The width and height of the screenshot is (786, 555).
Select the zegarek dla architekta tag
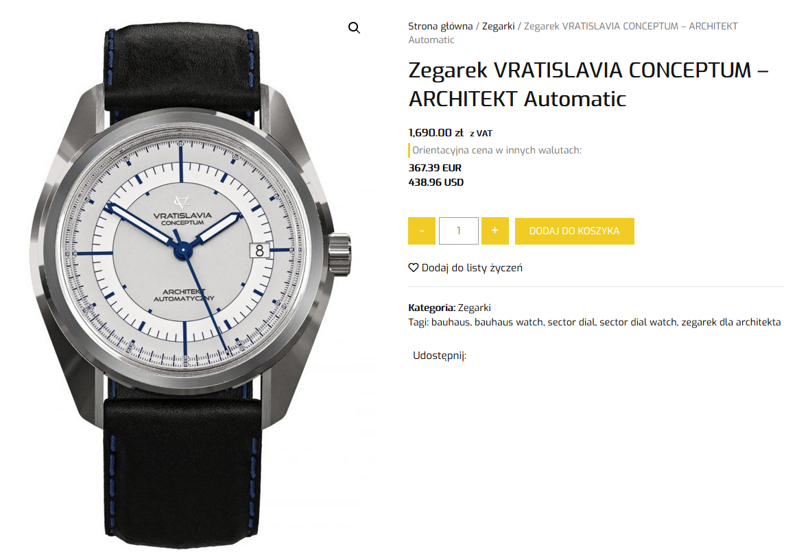click(731, 322)
